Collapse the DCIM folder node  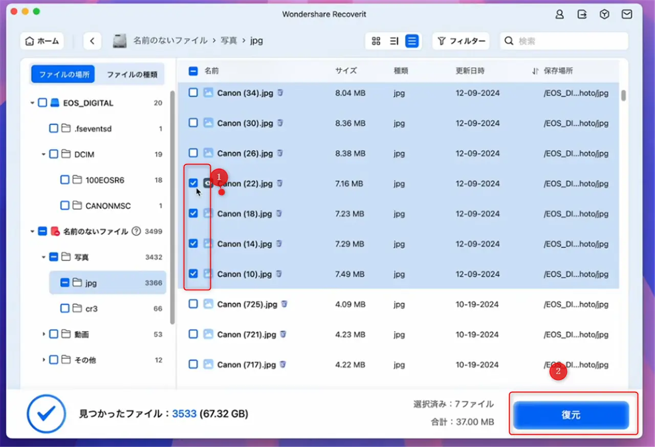point(44,154)
